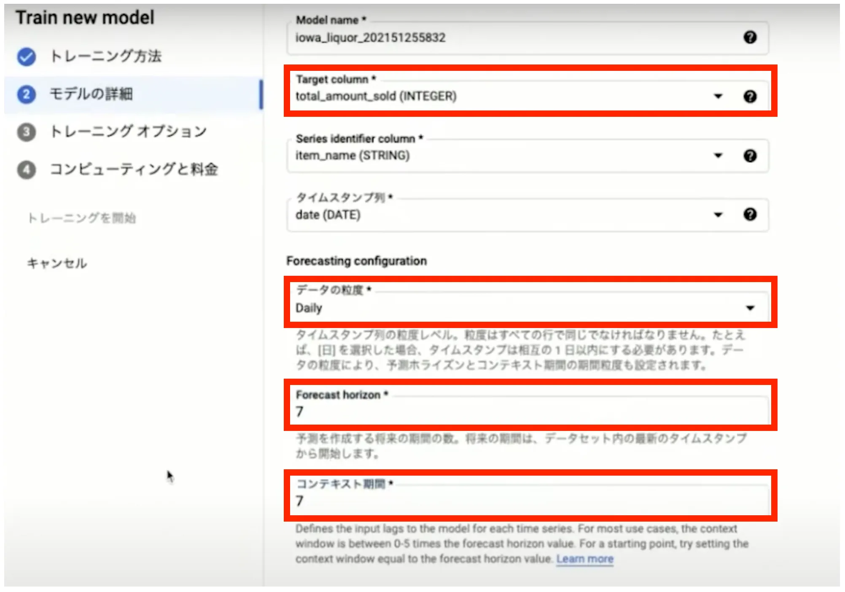
Task: Click the Train new model title
Action: (85, 18)
